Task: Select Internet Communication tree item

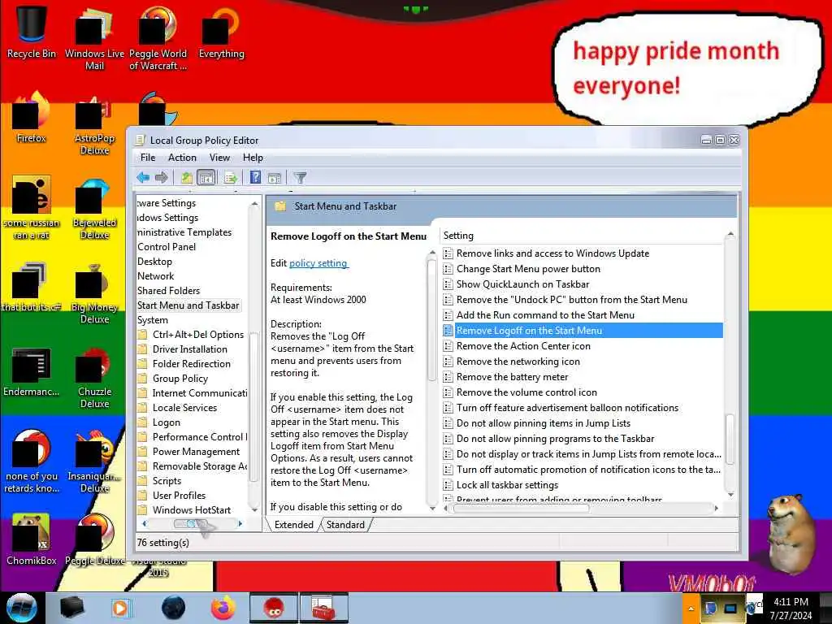Action: click(200, 393)
